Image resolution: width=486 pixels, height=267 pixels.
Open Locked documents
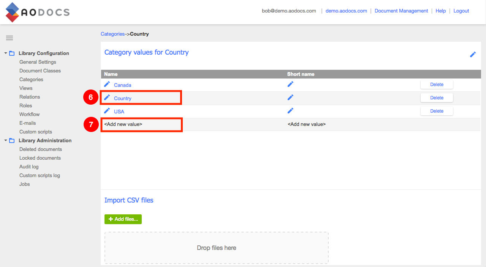point(40,158)
